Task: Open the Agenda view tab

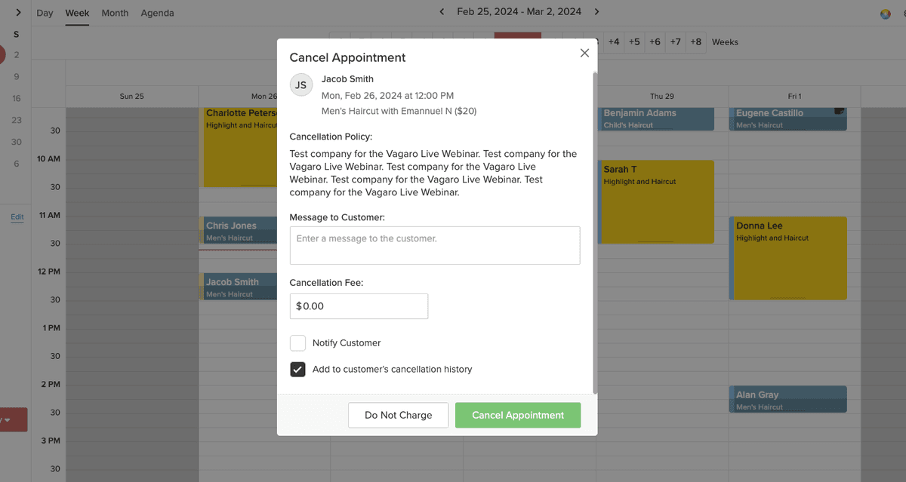Action: click(157, 13)
